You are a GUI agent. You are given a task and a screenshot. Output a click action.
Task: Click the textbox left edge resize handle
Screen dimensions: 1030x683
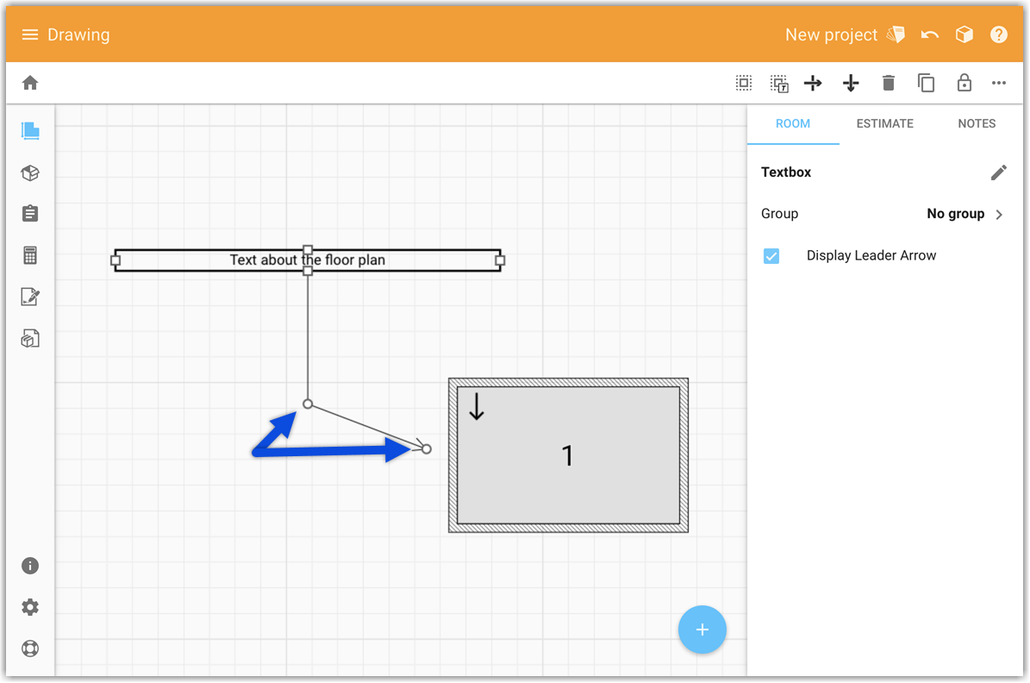pos(115,260)
